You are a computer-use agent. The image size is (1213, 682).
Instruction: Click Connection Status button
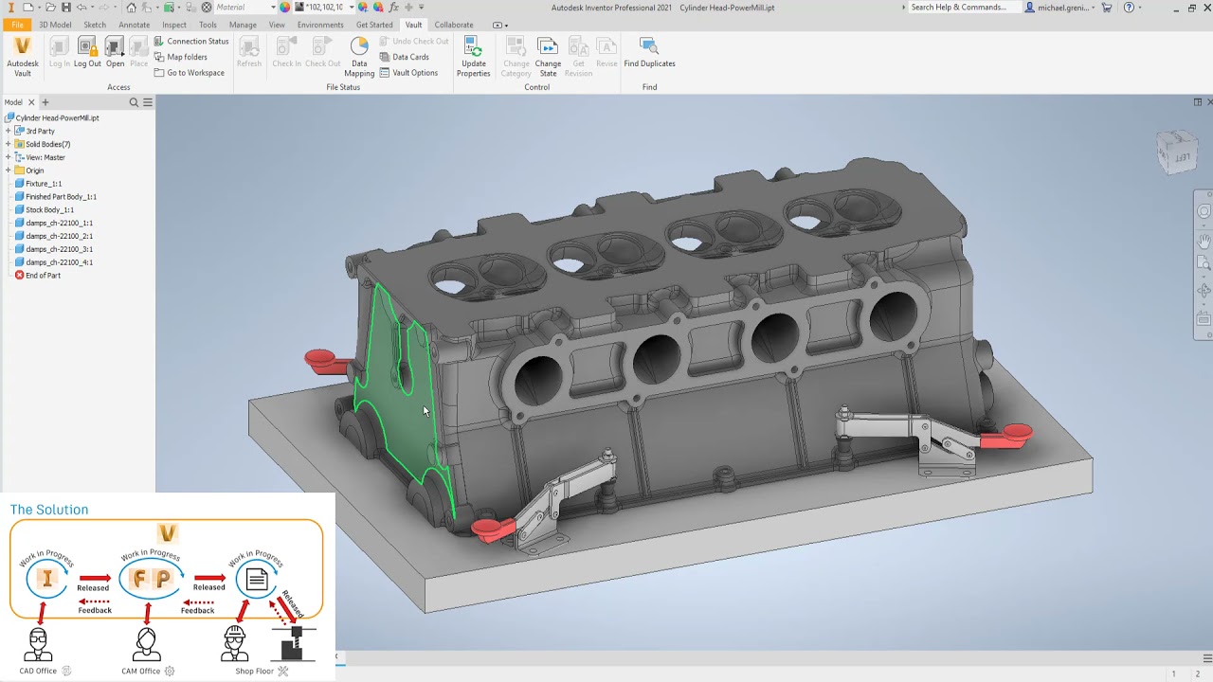191,41
